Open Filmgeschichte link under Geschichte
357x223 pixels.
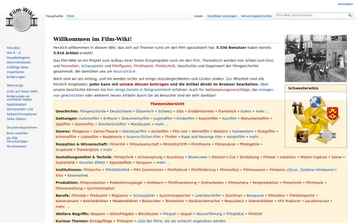[93, 111]
